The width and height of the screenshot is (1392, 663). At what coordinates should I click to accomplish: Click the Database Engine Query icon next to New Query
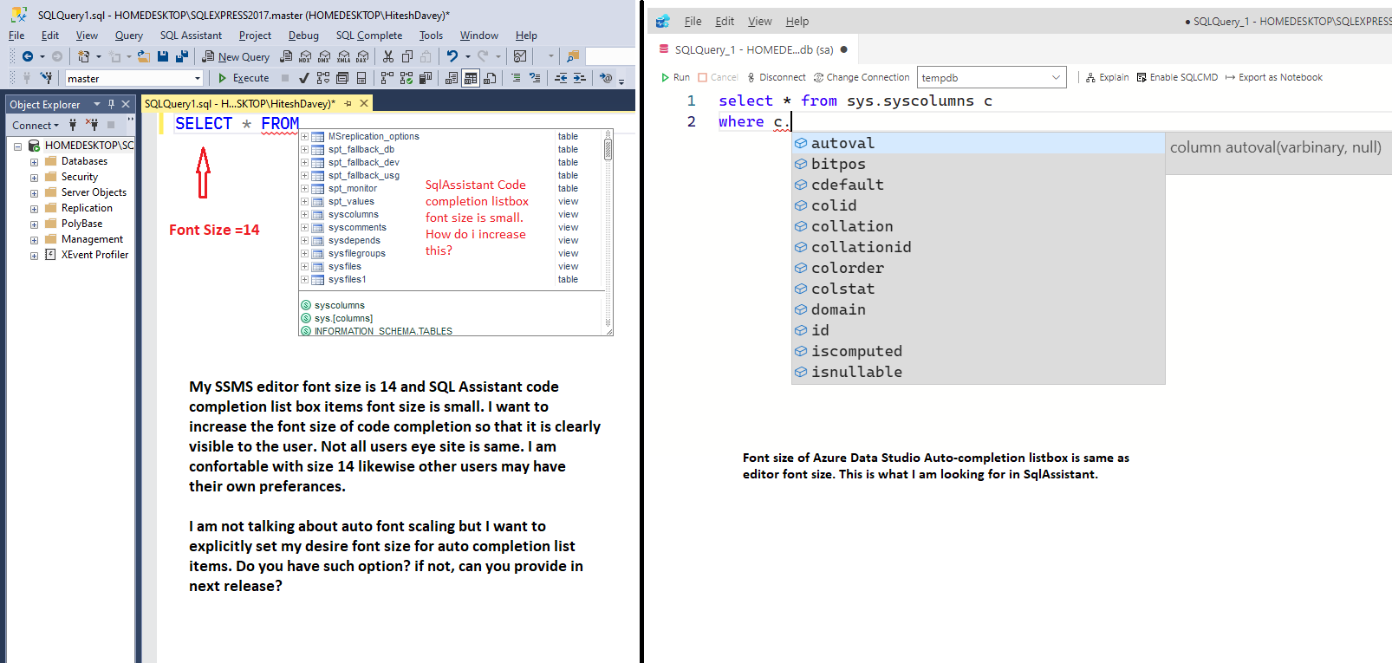(x=286, y=56)
